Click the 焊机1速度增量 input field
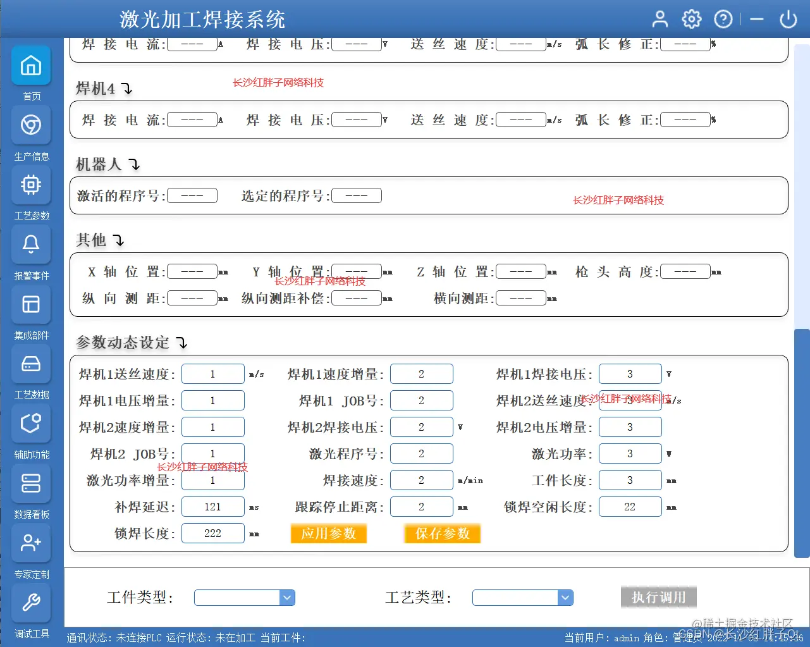The image size is (810, 647). 422,374
